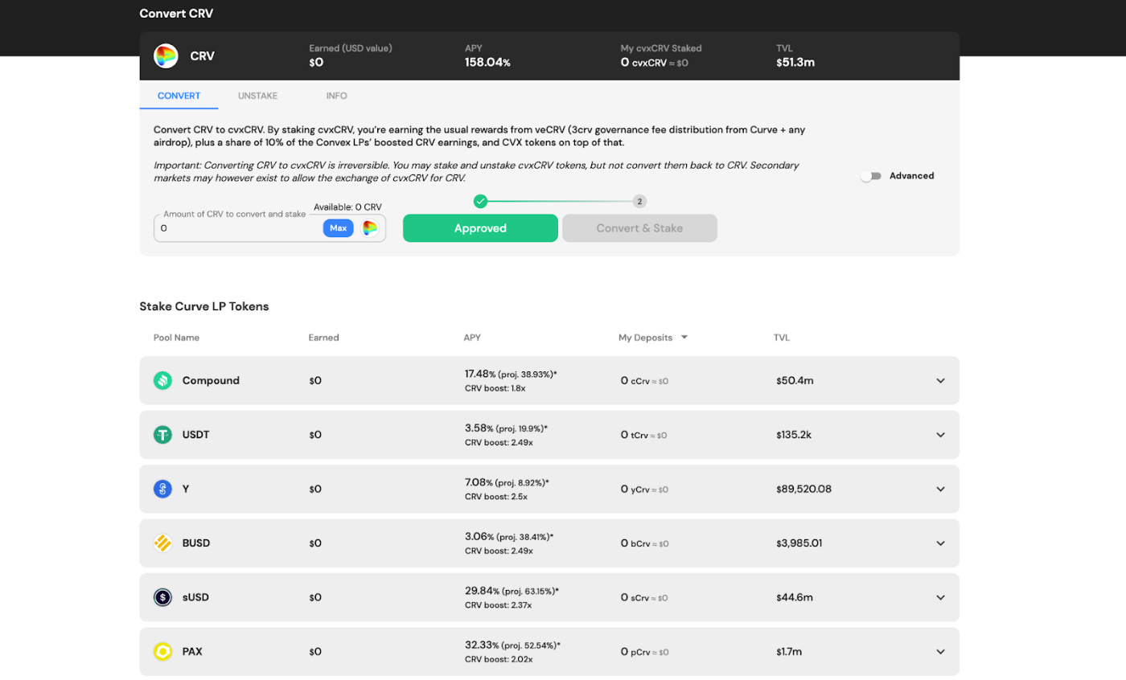1126x680 pixels.
Task: Switch to the UNSTAKE tab
Action: point(257,96)
